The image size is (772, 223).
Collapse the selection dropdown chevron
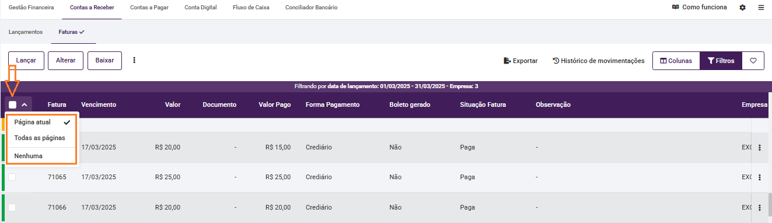pyautogui.click(x=25, y=105)
